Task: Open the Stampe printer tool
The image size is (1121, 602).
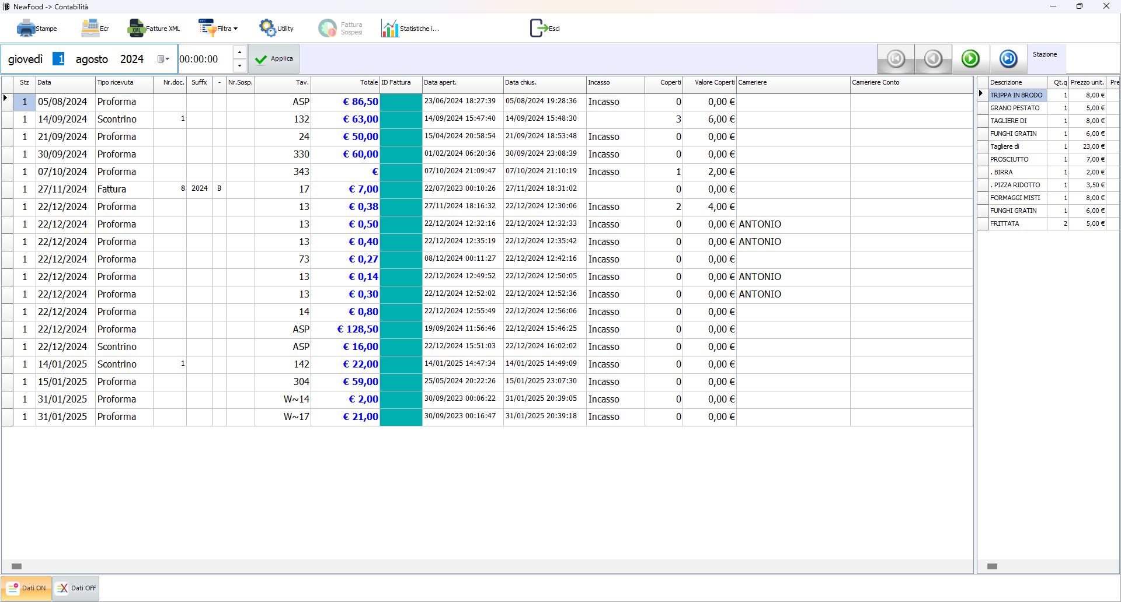Action: tap(37, 28)
